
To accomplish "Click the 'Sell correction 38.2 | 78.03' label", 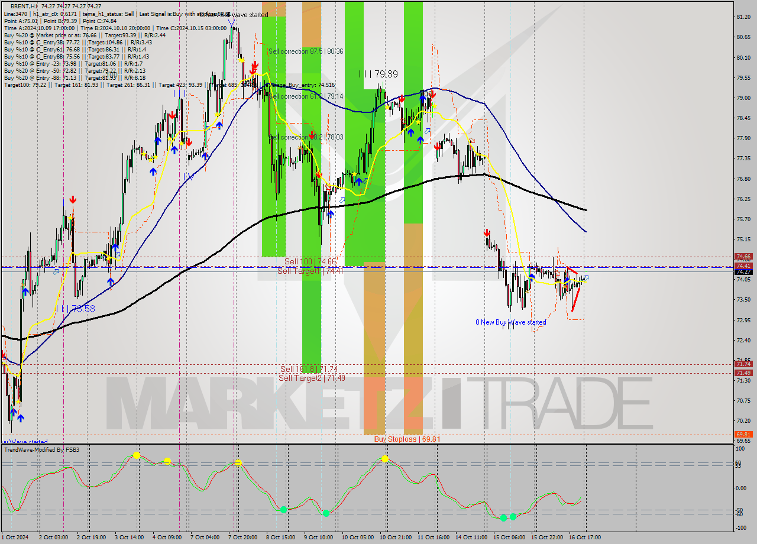I will [306, 137].
